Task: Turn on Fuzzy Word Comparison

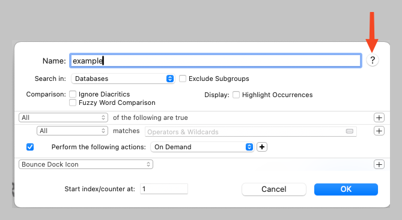Action: pyautogui.click(x=73, y=103)
